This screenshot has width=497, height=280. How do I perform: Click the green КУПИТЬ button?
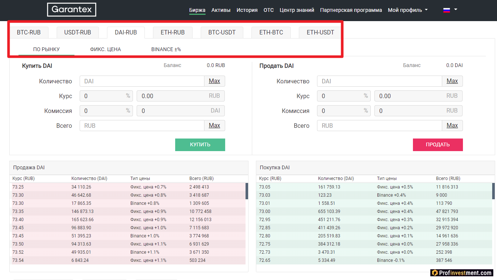[200, 145]
